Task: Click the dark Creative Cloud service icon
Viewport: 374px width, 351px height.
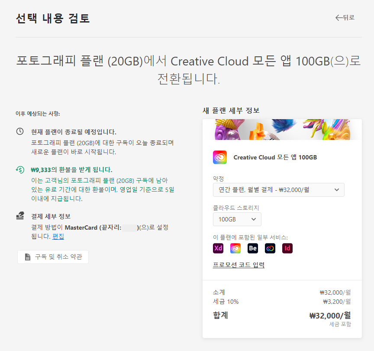Action: coord(270,248)
